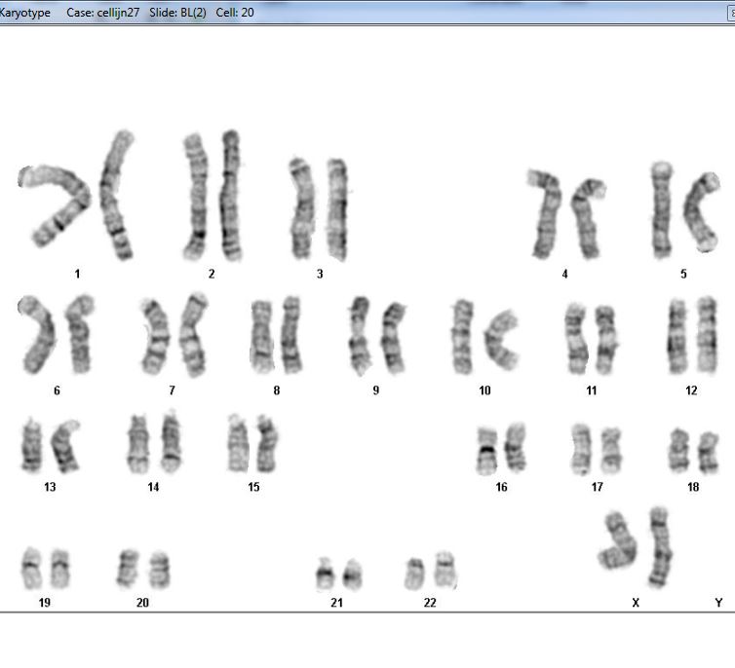Click the label '13' below chromosomes
This screenshot has height=668, width=735.
click(x=50, y=487)
